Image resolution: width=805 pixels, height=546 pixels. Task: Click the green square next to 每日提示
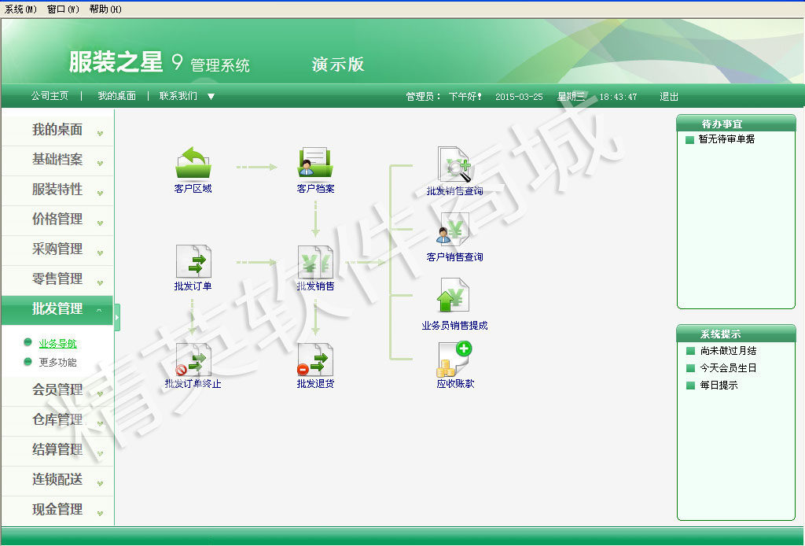(x=690, y=386)
